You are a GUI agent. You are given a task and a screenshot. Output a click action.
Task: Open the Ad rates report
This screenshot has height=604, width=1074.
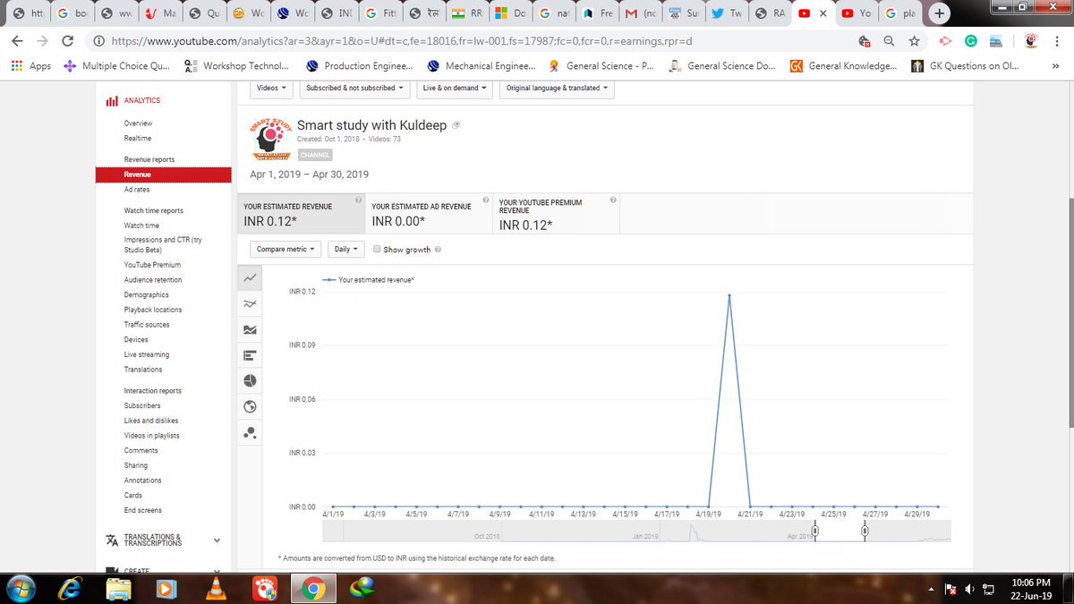(x=137, y=190)
